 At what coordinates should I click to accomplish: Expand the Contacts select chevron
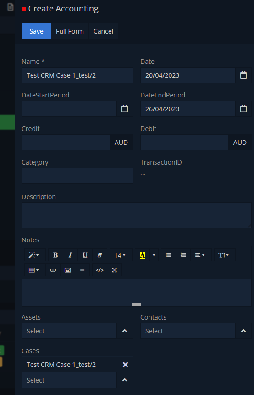243,331
